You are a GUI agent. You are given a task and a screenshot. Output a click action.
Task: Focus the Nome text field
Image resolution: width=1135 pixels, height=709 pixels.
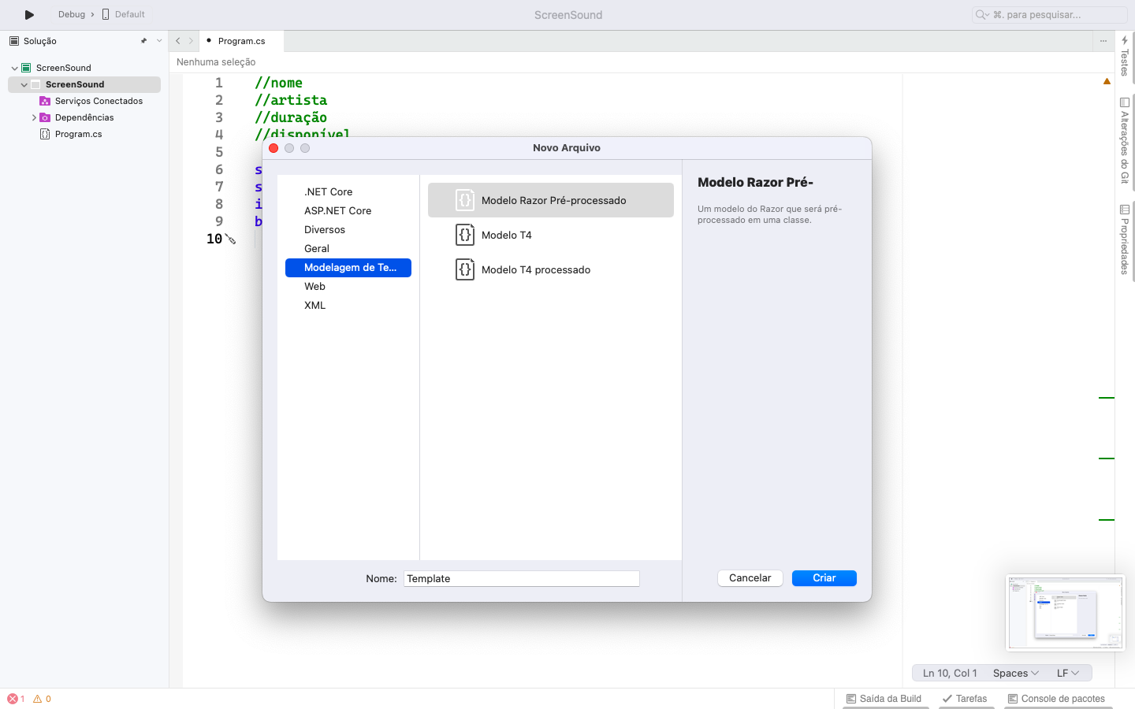(x=522, y=578)
